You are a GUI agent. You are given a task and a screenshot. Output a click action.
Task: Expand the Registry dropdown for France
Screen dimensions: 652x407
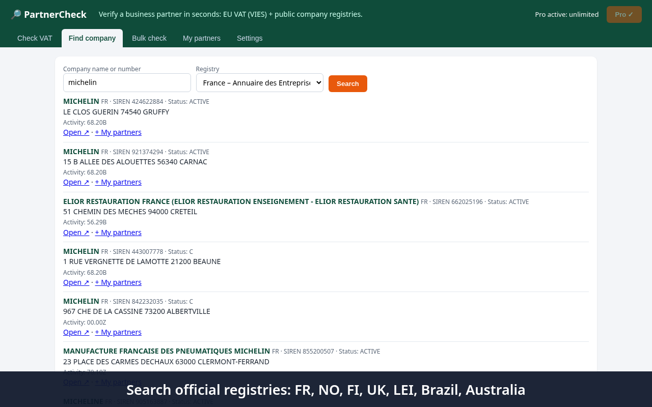point(260,82)
